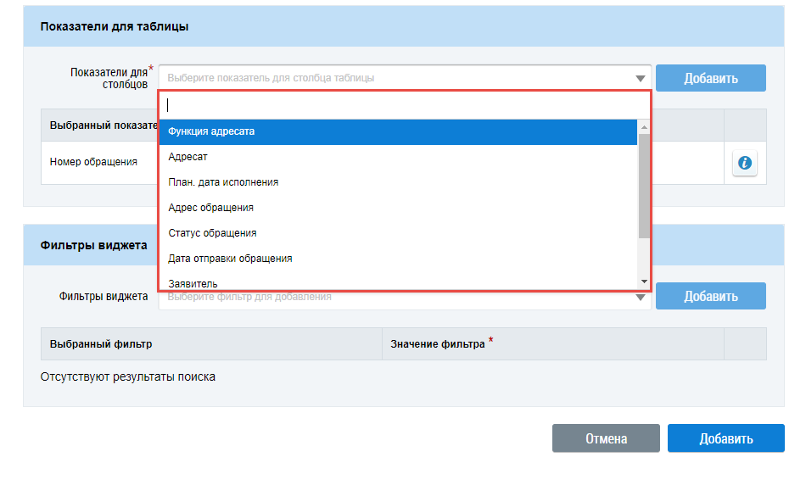Click the bottom blue Добавить button

pos(725,438)
